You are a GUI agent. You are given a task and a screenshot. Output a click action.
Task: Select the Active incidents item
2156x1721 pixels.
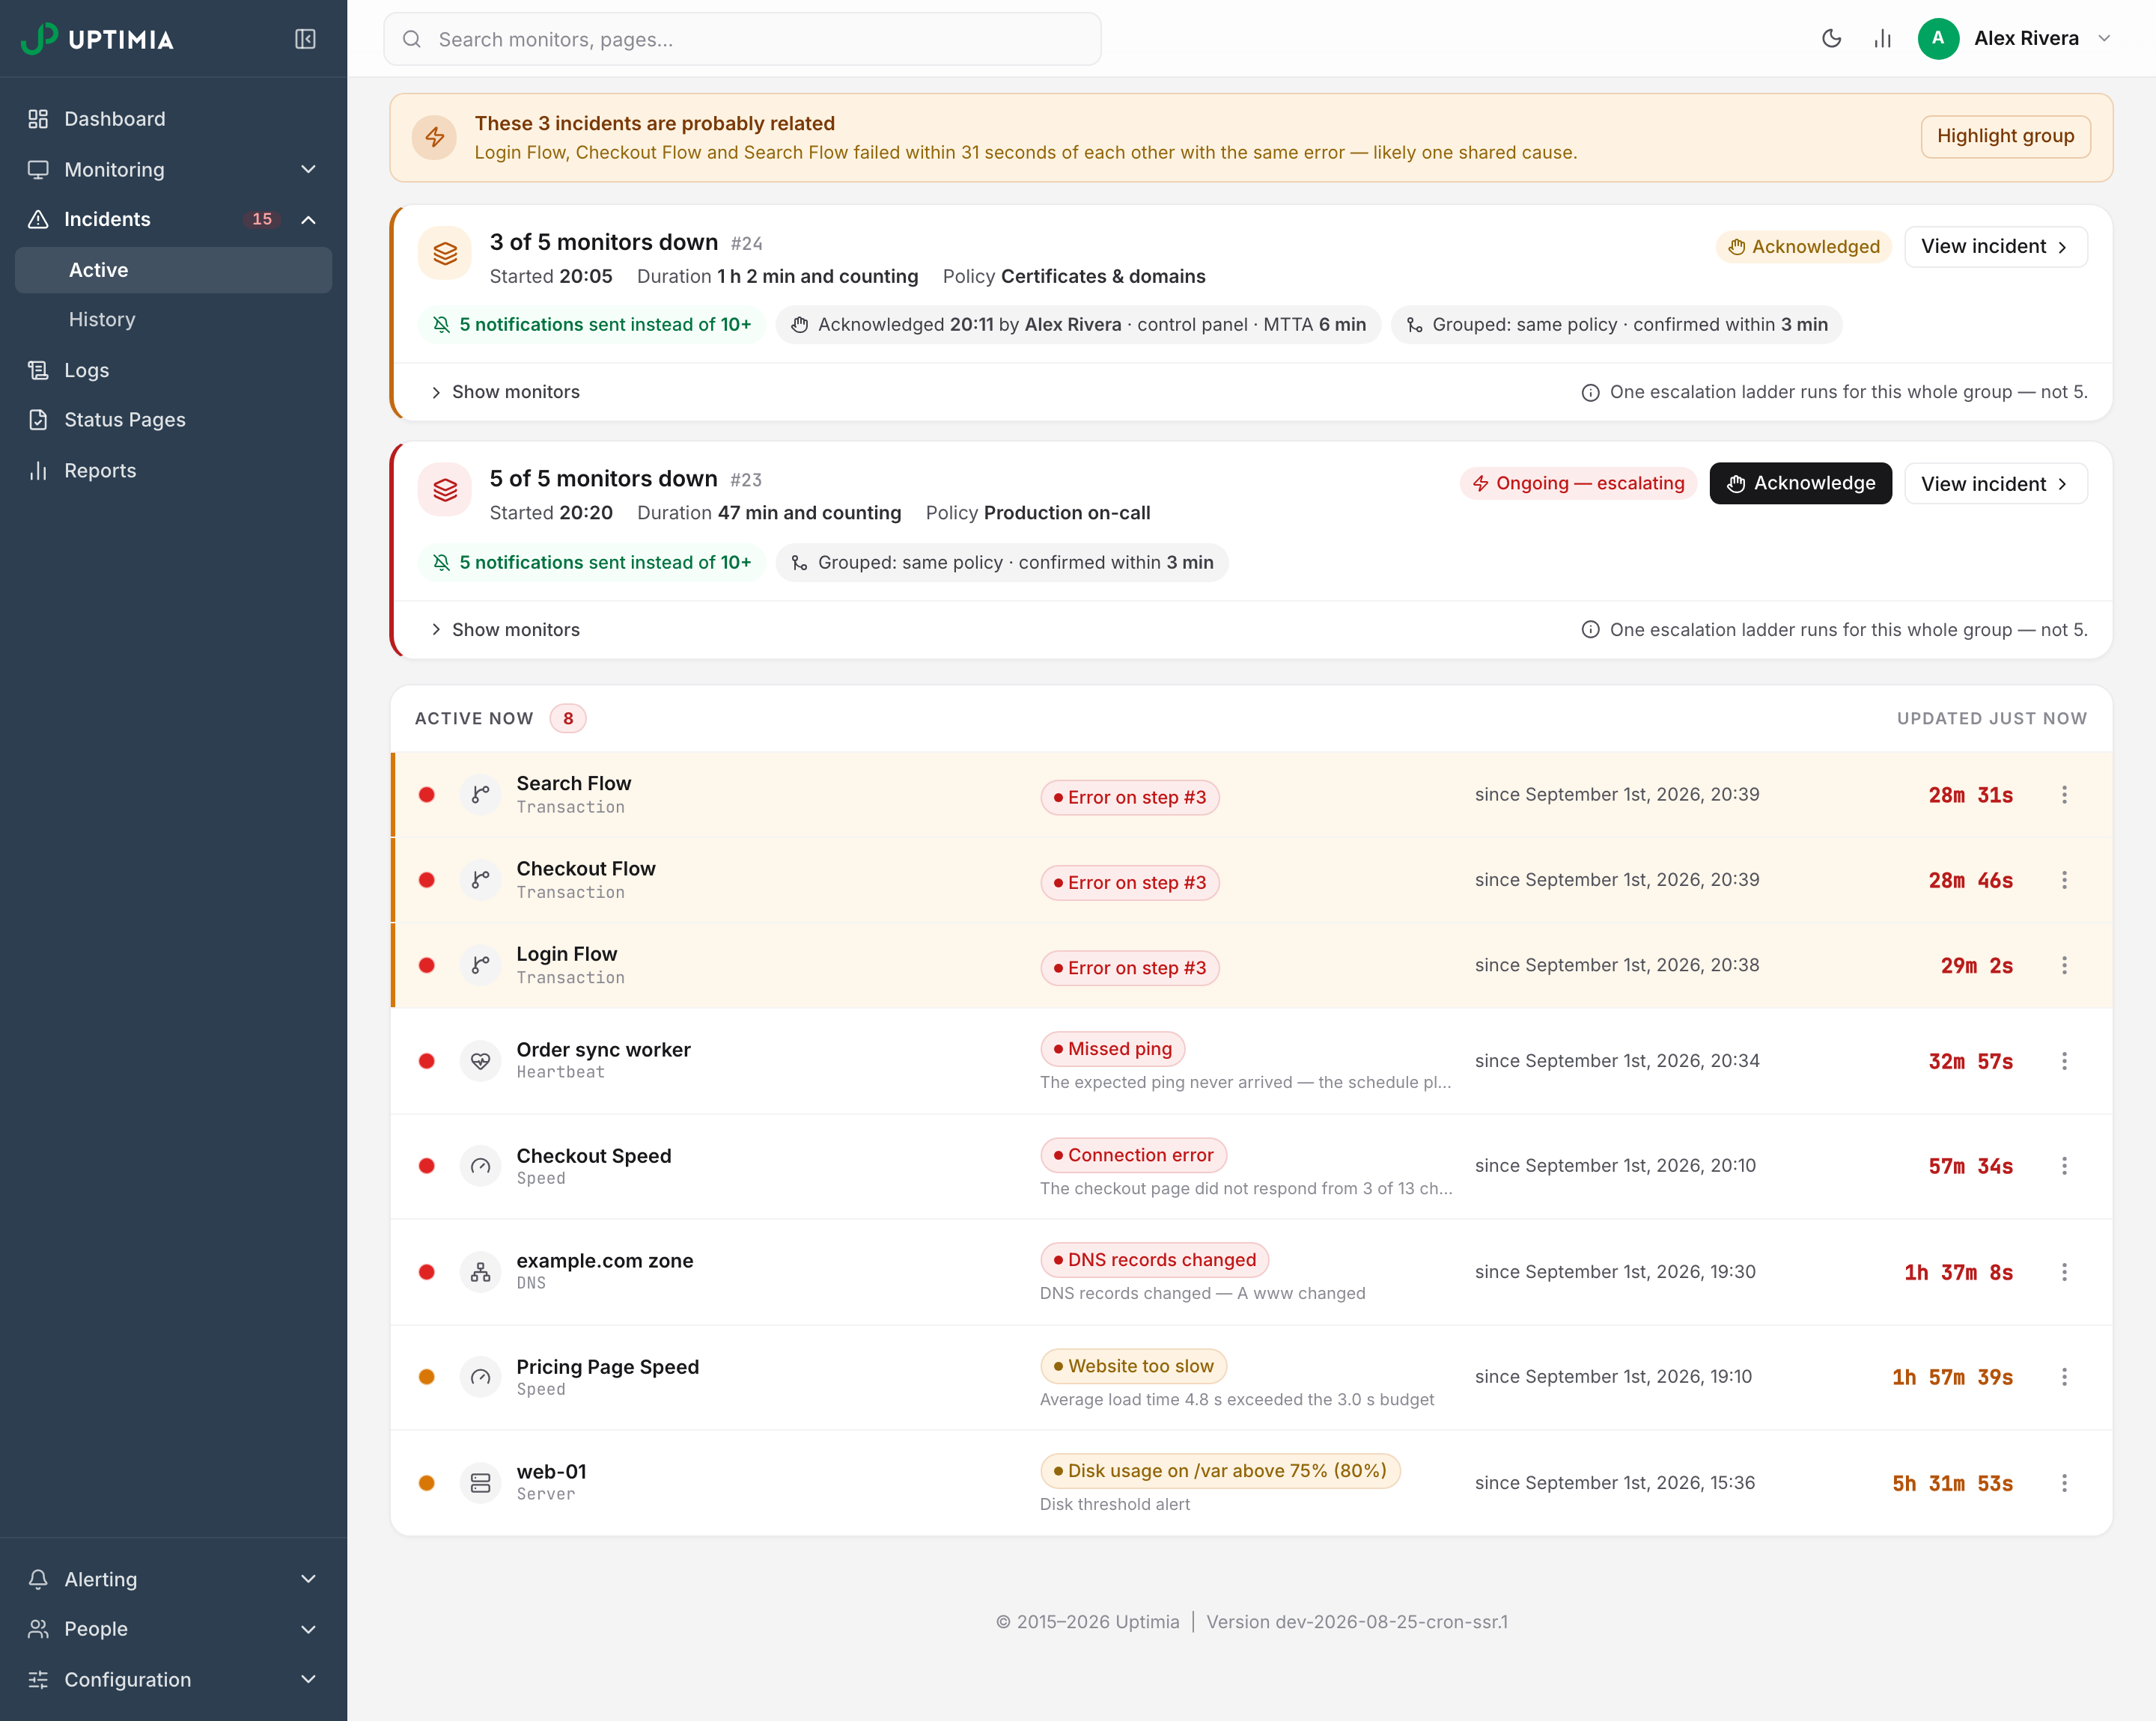pyautogui.click(x=173, y=270)
